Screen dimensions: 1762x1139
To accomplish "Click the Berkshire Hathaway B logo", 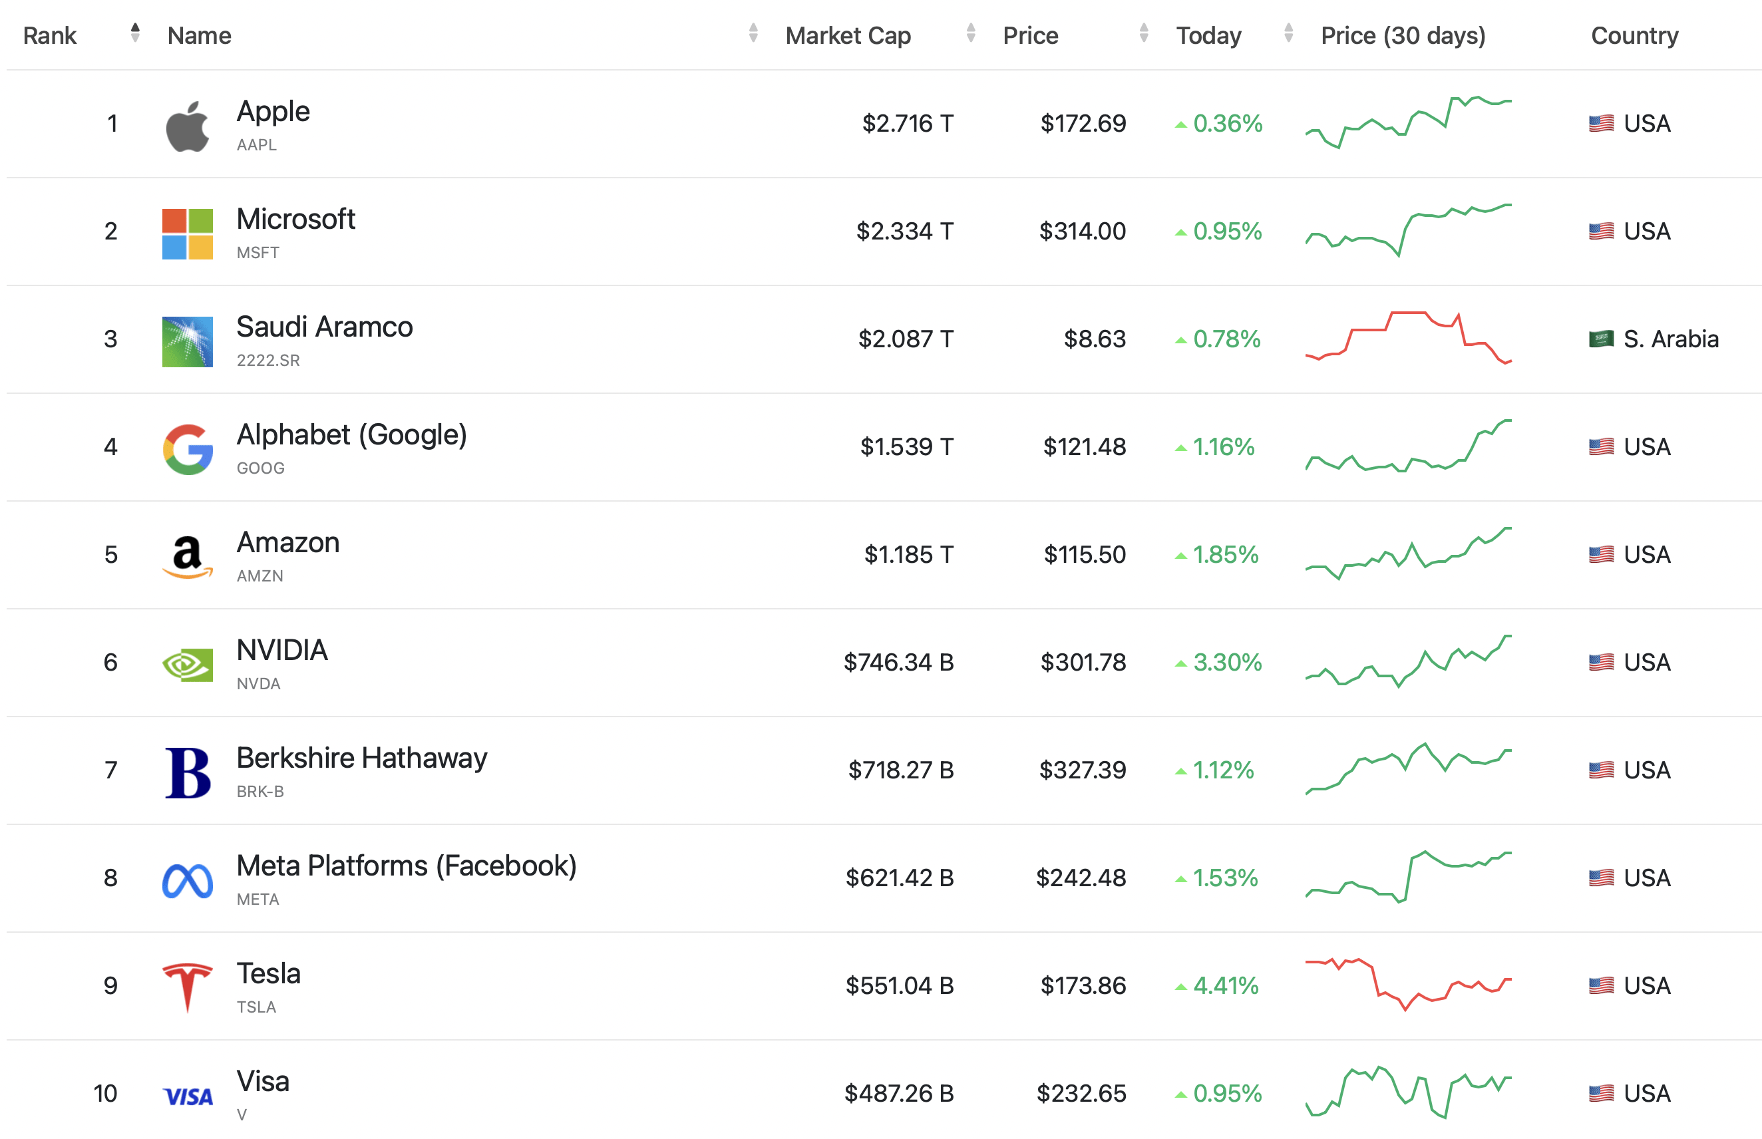I will 187,772.
